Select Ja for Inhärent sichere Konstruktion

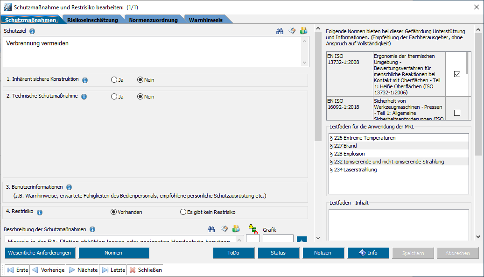(114, 80)
